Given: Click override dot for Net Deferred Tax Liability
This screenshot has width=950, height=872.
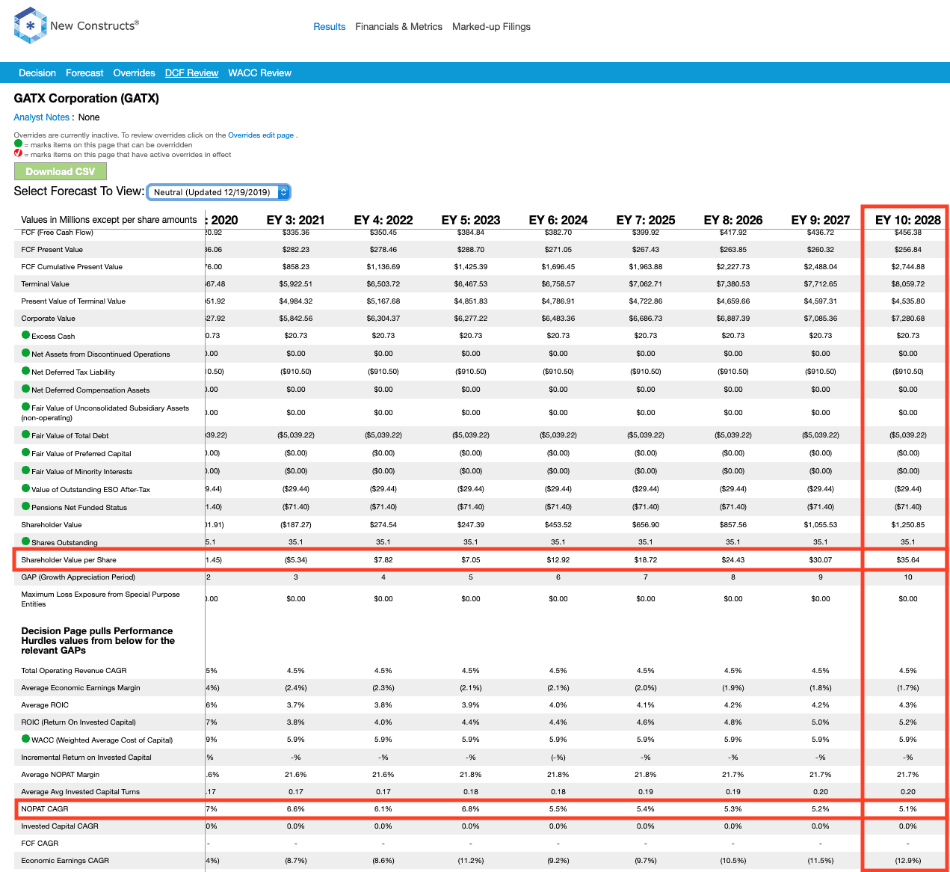Looking at the screenshot, I should point(25,371).
